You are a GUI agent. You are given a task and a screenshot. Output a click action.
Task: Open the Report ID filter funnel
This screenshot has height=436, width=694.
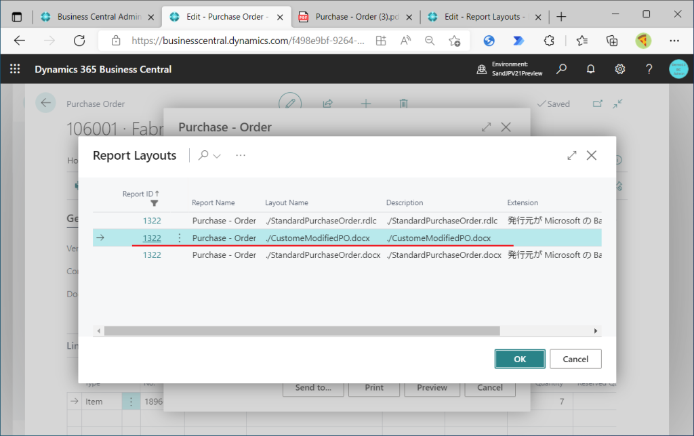tap(154, 203)
